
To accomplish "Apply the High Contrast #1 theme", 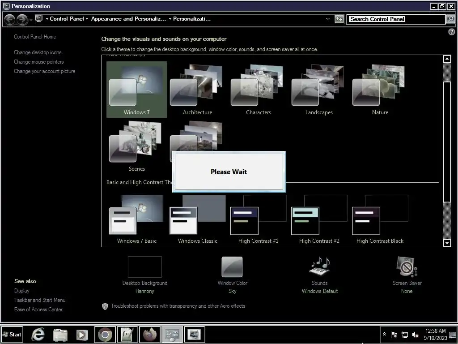I will [258, 219].
